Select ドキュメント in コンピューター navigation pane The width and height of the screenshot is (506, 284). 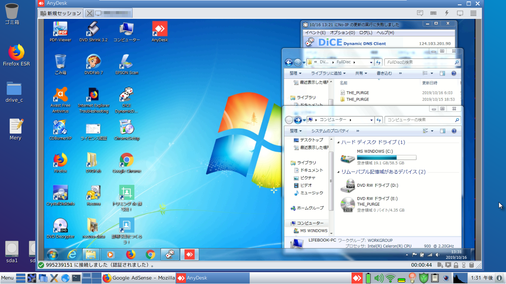click(x=309, y=170)
